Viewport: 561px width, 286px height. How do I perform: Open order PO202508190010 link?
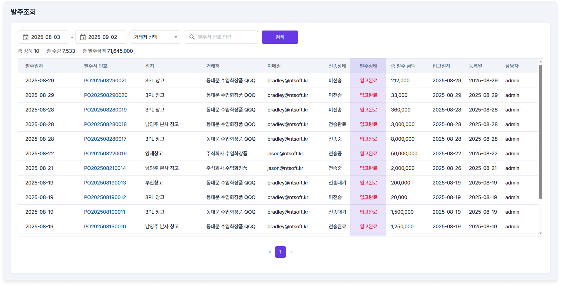tap(105, 227)
